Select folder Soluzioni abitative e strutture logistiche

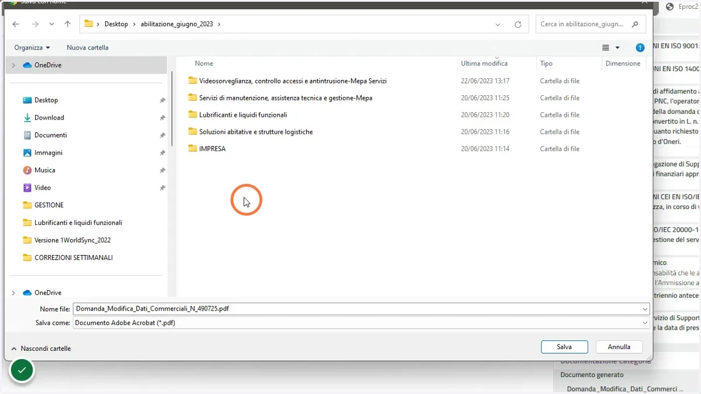coord(256,132)
